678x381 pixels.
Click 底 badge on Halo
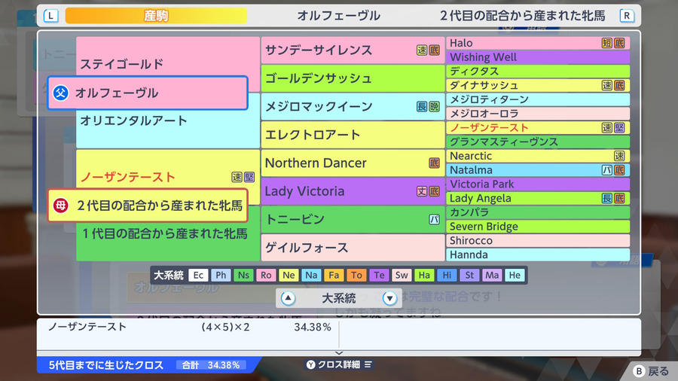coord(619,43)
